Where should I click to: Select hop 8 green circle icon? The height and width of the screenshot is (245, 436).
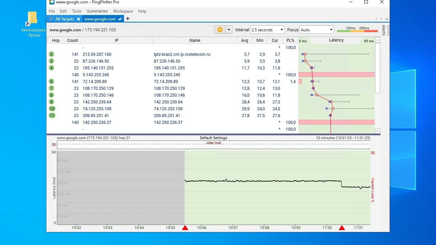point(51,95)
